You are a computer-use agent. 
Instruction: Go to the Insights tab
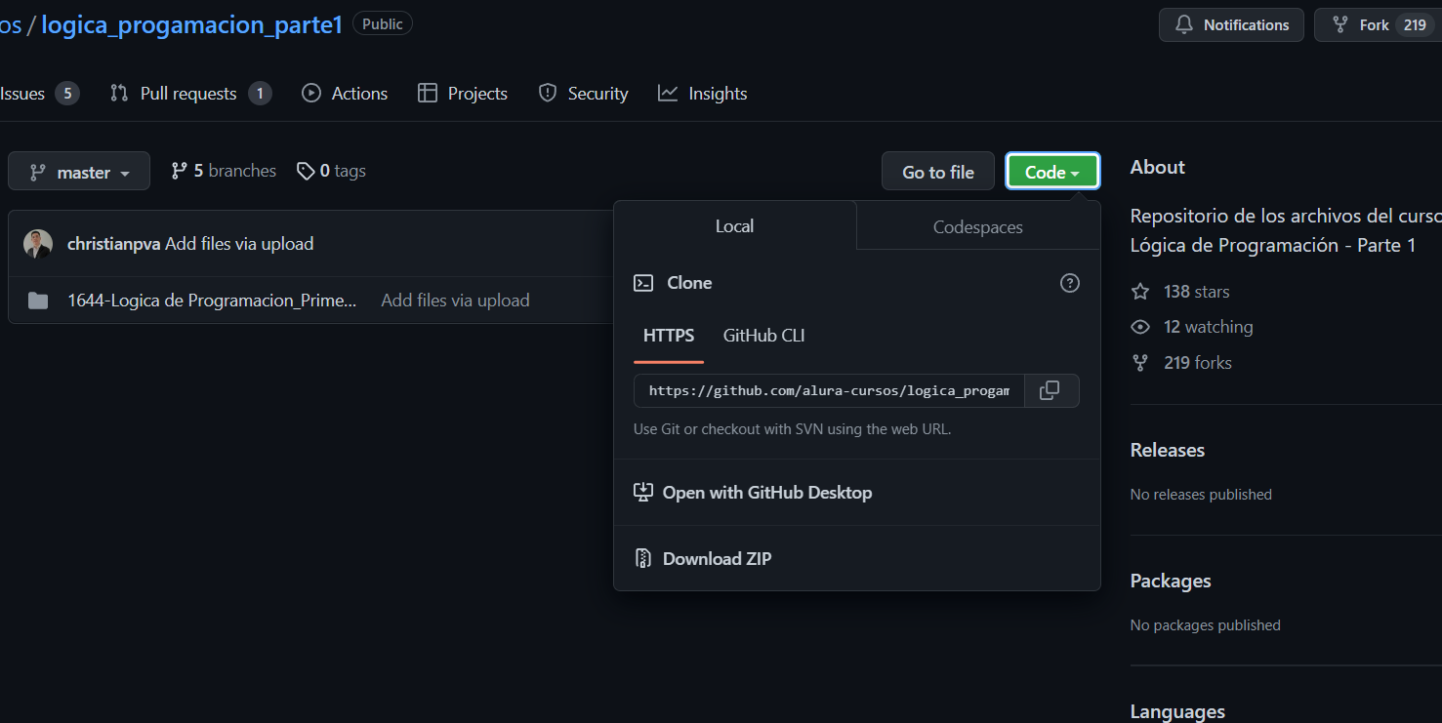703,94
